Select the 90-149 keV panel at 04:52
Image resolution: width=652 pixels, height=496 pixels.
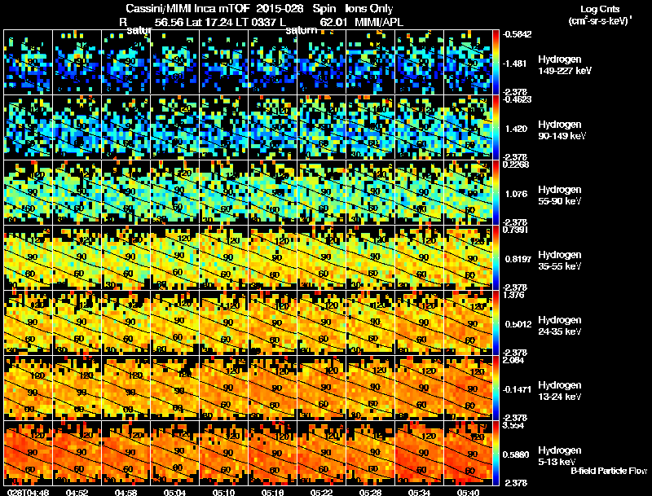click(77, 127)
